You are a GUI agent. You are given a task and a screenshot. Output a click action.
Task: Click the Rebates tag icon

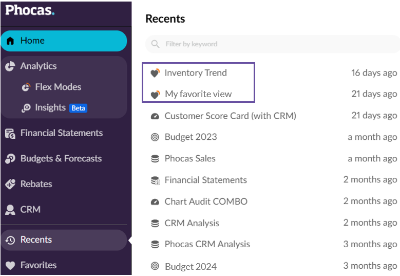(10, 185)
